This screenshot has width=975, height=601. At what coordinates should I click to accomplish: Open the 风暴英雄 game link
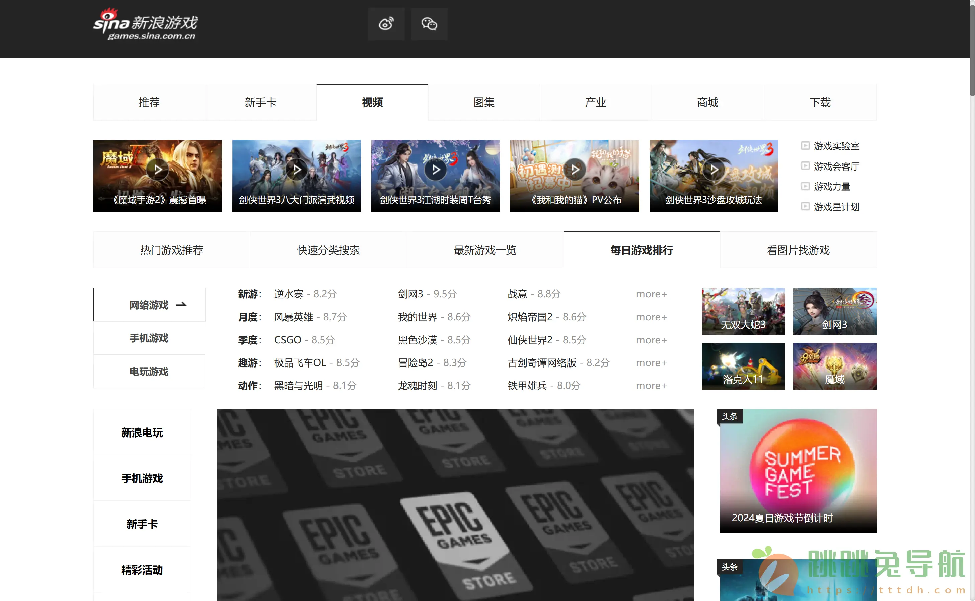pyautogui.click(x=294, y=317)
